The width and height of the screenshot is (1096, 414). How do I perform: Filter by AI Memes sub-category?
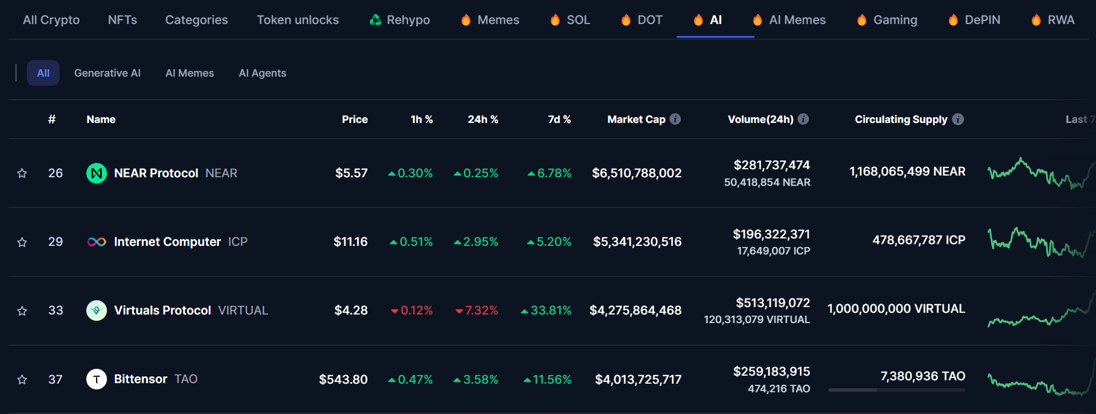pos(190,73)
